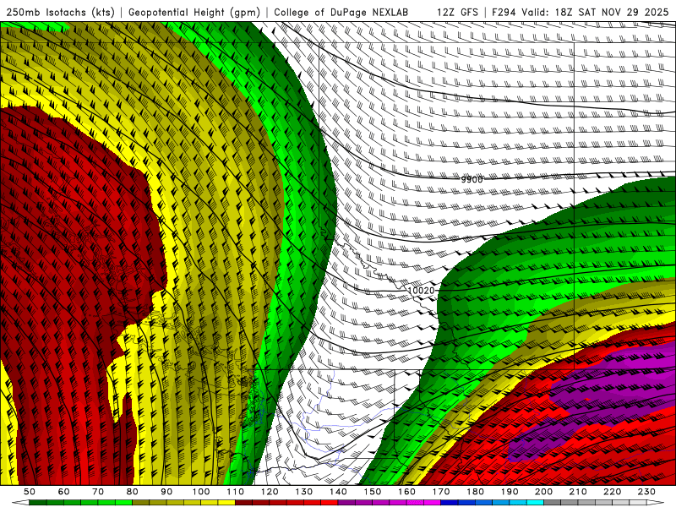
Task: Select the darkest green swatch under 50
Action: pos(37,502)
